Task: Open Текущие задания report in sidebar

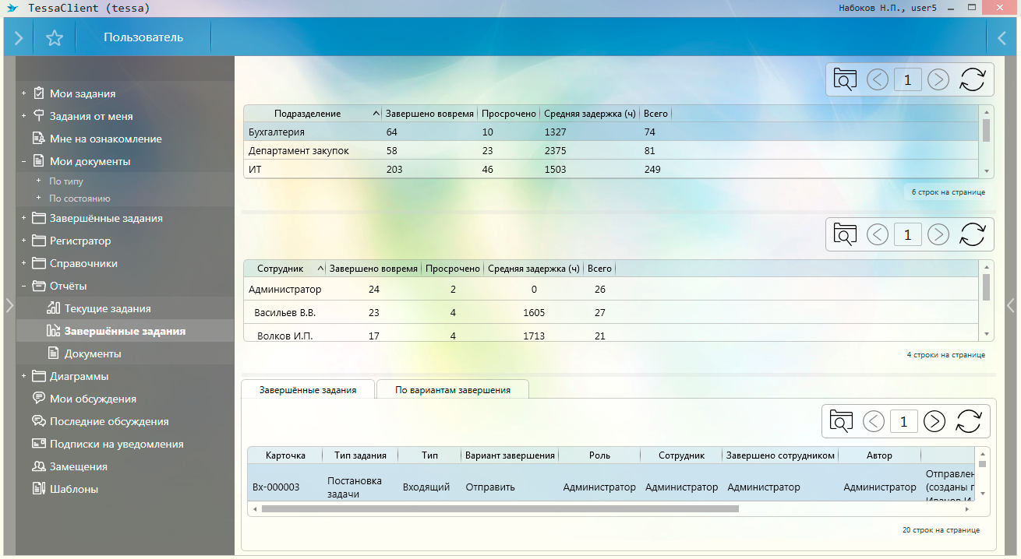Action: [x=108, y=308]
